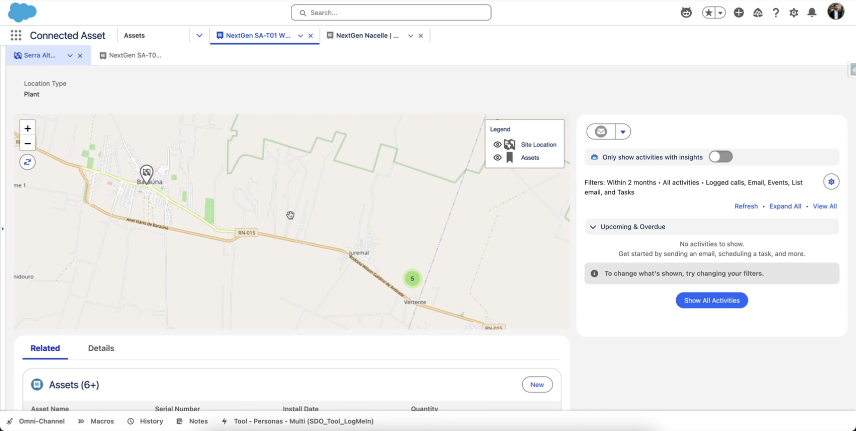Open the NextGen Nacelle tab dropdown chevron

[x=410, y=35]
